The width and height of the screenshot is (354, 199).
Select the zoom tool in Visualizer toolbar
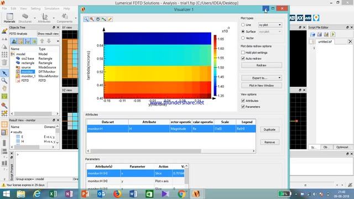[x=86, y=19]
